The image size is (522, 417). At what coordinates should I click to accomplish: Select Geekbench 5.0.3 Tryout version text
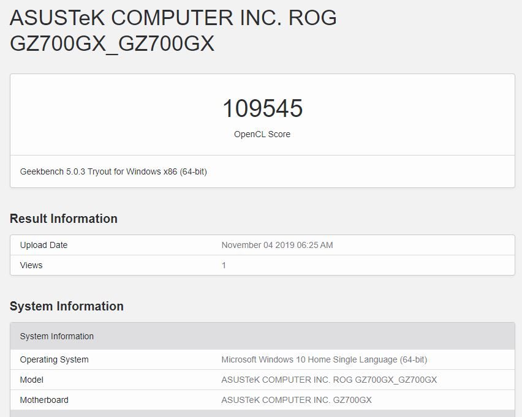coord(113,171)
